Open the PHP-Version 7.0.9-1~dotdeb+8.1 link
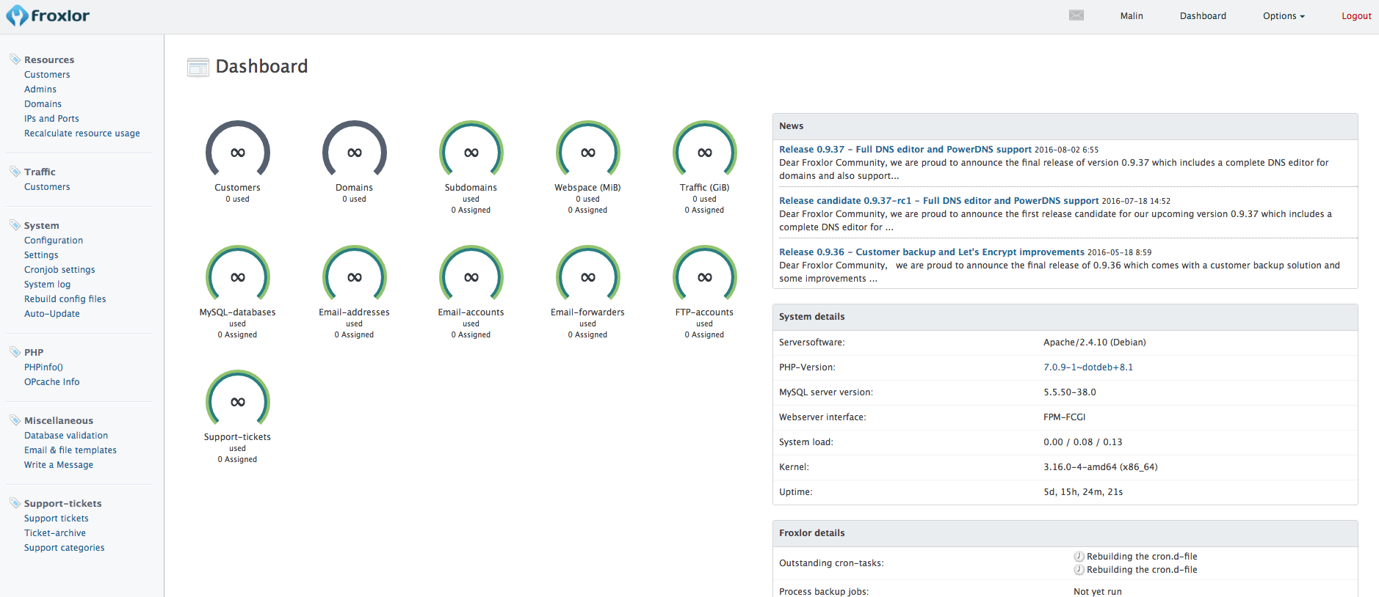Image resolution: width=1379 pixels, height=597 pixels. point(1087,367)
